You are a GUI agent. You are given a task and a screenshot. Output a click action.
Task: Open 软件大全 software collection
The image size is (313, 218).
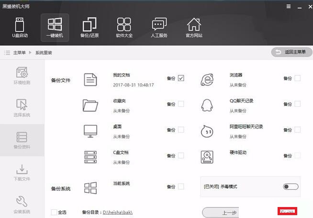point(124,28)
